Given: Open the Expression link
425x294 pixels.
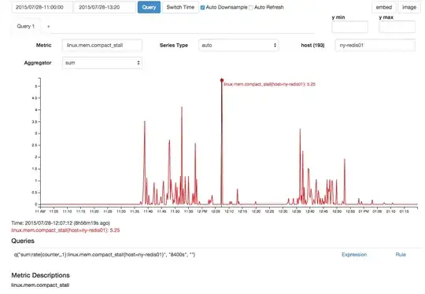Looking at the screenshot, I should [354, 255].
